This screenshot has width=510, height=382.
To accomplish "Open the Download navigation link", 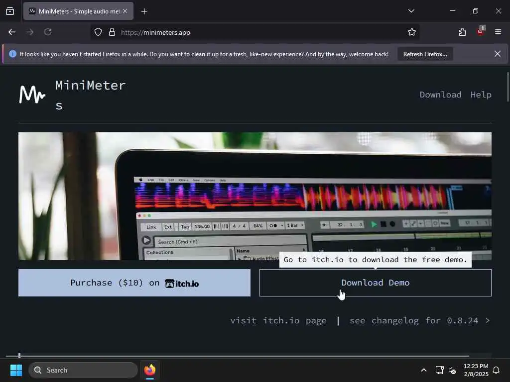I will pos(440,95).
